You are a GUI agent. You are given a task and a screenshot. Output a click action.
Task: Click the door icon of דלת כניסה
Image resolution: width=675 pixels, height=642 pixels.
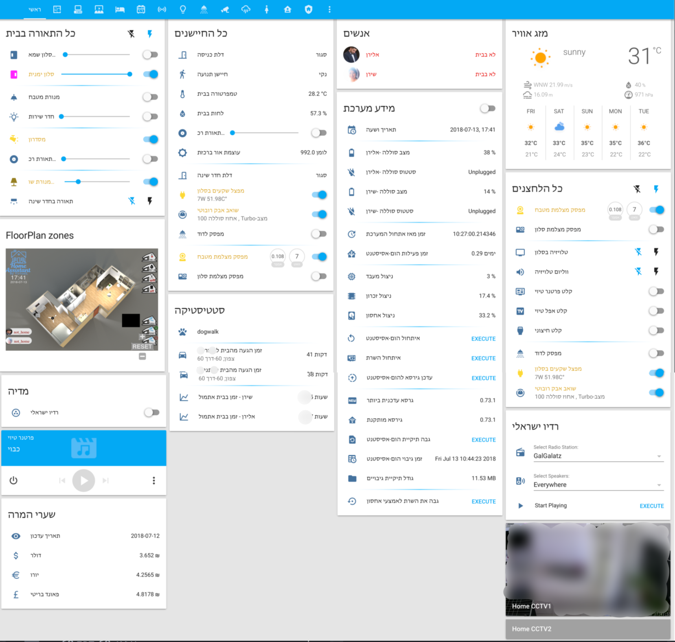pyautogui.click(x=183, y=55)
